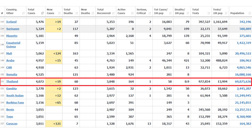Open the Burkina Faso country link
252x131 pixels.
pos(15,103)
